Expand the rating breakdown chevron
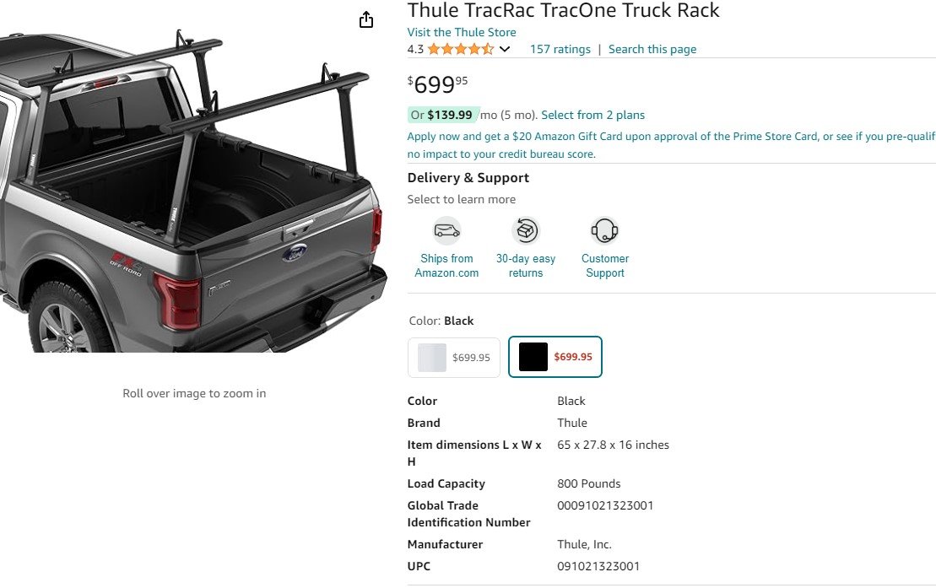This screenshot has width=936, height=588. tap(505, 50)
